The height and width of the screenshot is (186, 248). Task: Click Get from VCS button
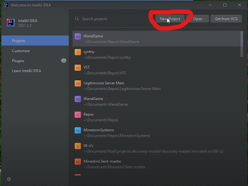click(x=226, y=19)
